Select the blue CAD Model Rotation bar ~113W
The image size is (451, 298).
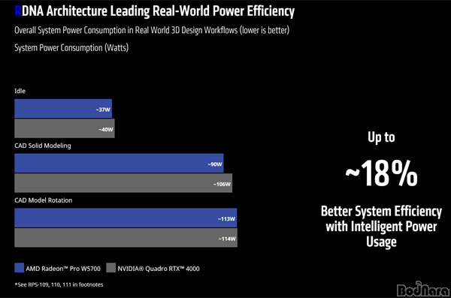[x=126, y=218]
